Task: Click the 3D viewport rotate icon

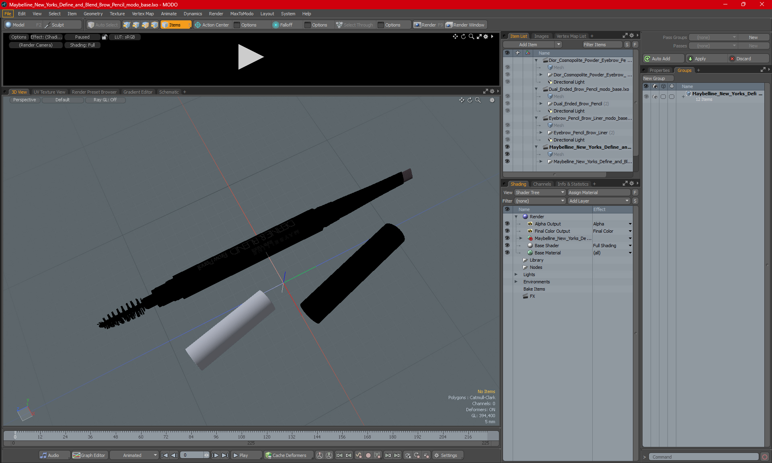Action: pyautogui.click(x=470, y=100)
